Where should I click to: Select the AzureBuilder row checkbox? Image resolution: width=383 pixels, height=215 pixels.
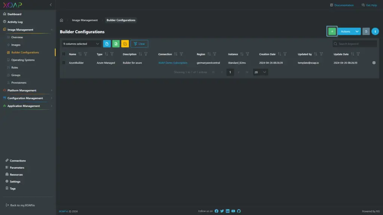click(x=64, y=63)
